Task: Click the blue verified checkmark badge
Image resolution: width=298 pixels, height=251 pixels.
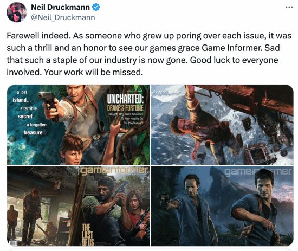Action: 96,7
